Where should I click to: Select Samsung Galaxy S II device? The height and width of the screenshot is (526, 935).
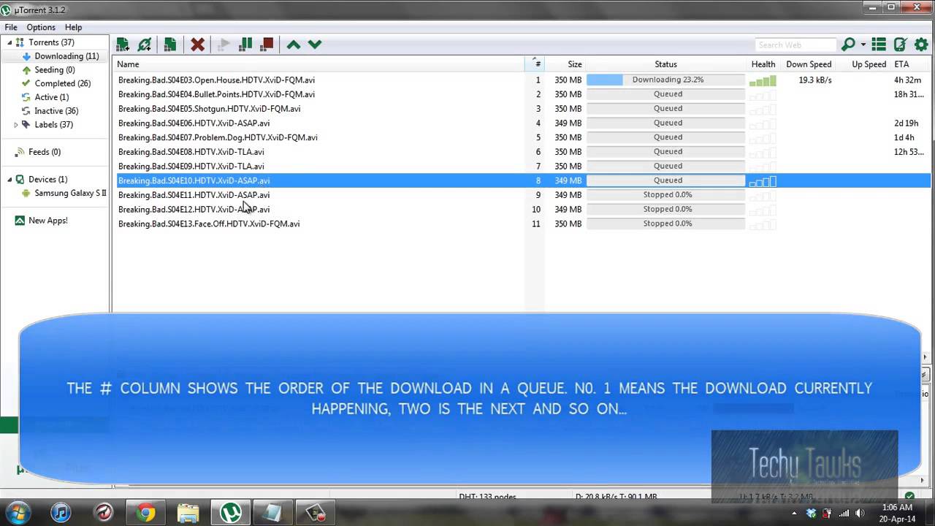70,194
